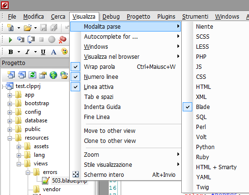Open Stile visualizzazione submenu
The height and width of the screenshot is (195, 249).
(125, 165)
